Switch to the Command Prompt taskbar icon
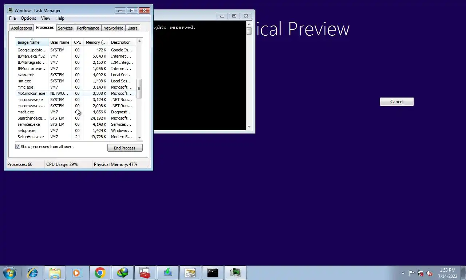This screenshot has height=280, width=466. pos(213,273)
